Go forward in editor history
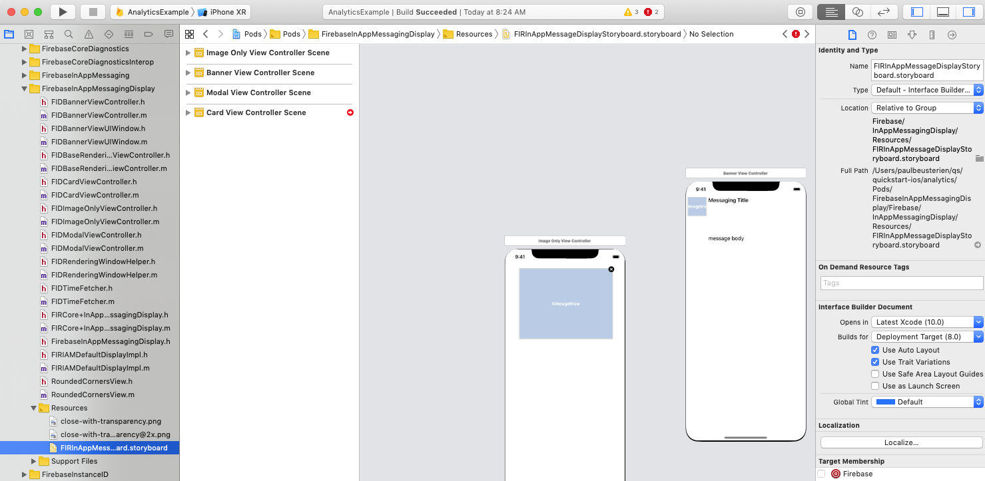985x481 pixels. pyautogui.click(x=220, y=34)
